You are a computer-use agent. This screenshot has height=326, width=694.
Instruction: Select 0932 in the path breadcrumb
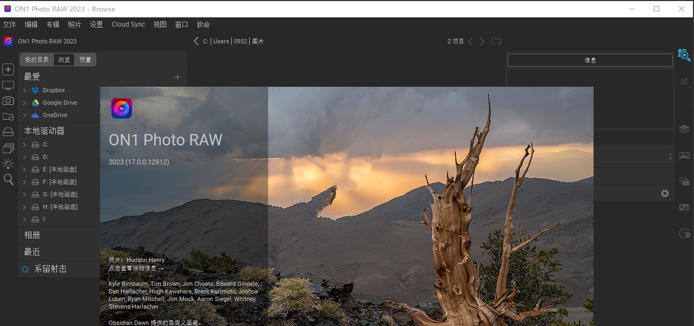coord(241,41)
